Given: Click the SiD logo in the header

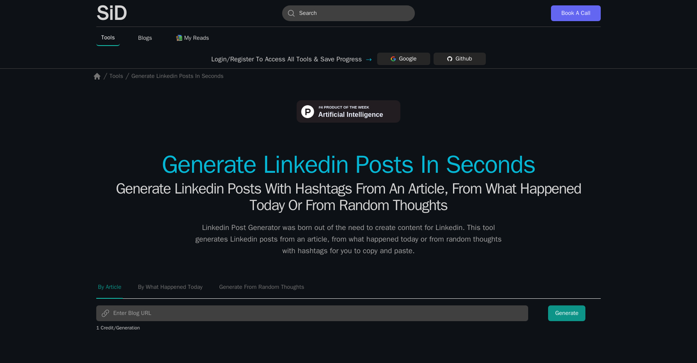Looking at the screenshot, I should click(x=111, y=13).
